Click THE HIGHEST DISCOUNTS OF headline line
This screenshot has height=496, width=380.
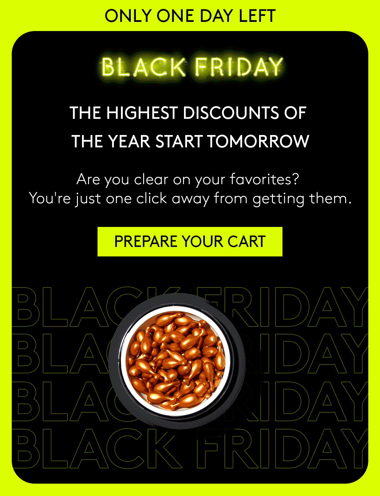tap(188, 113)
